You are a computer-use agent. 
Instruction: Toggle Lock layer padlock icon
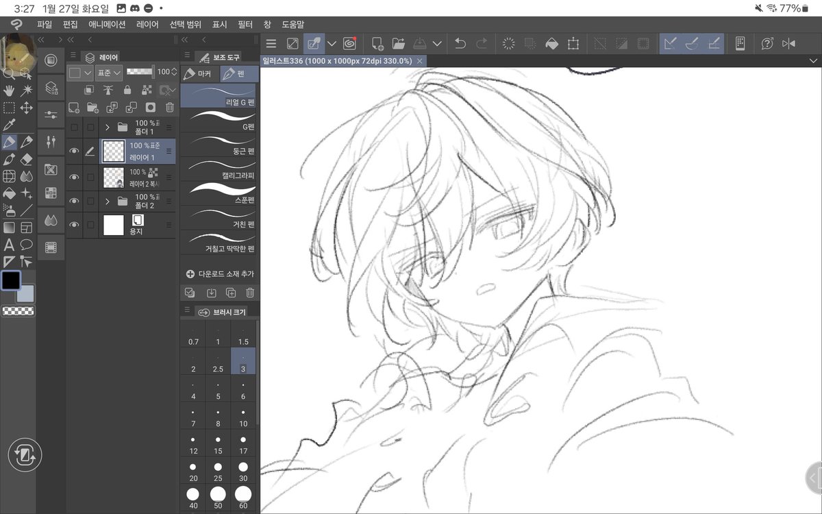(x=127, y=90)
